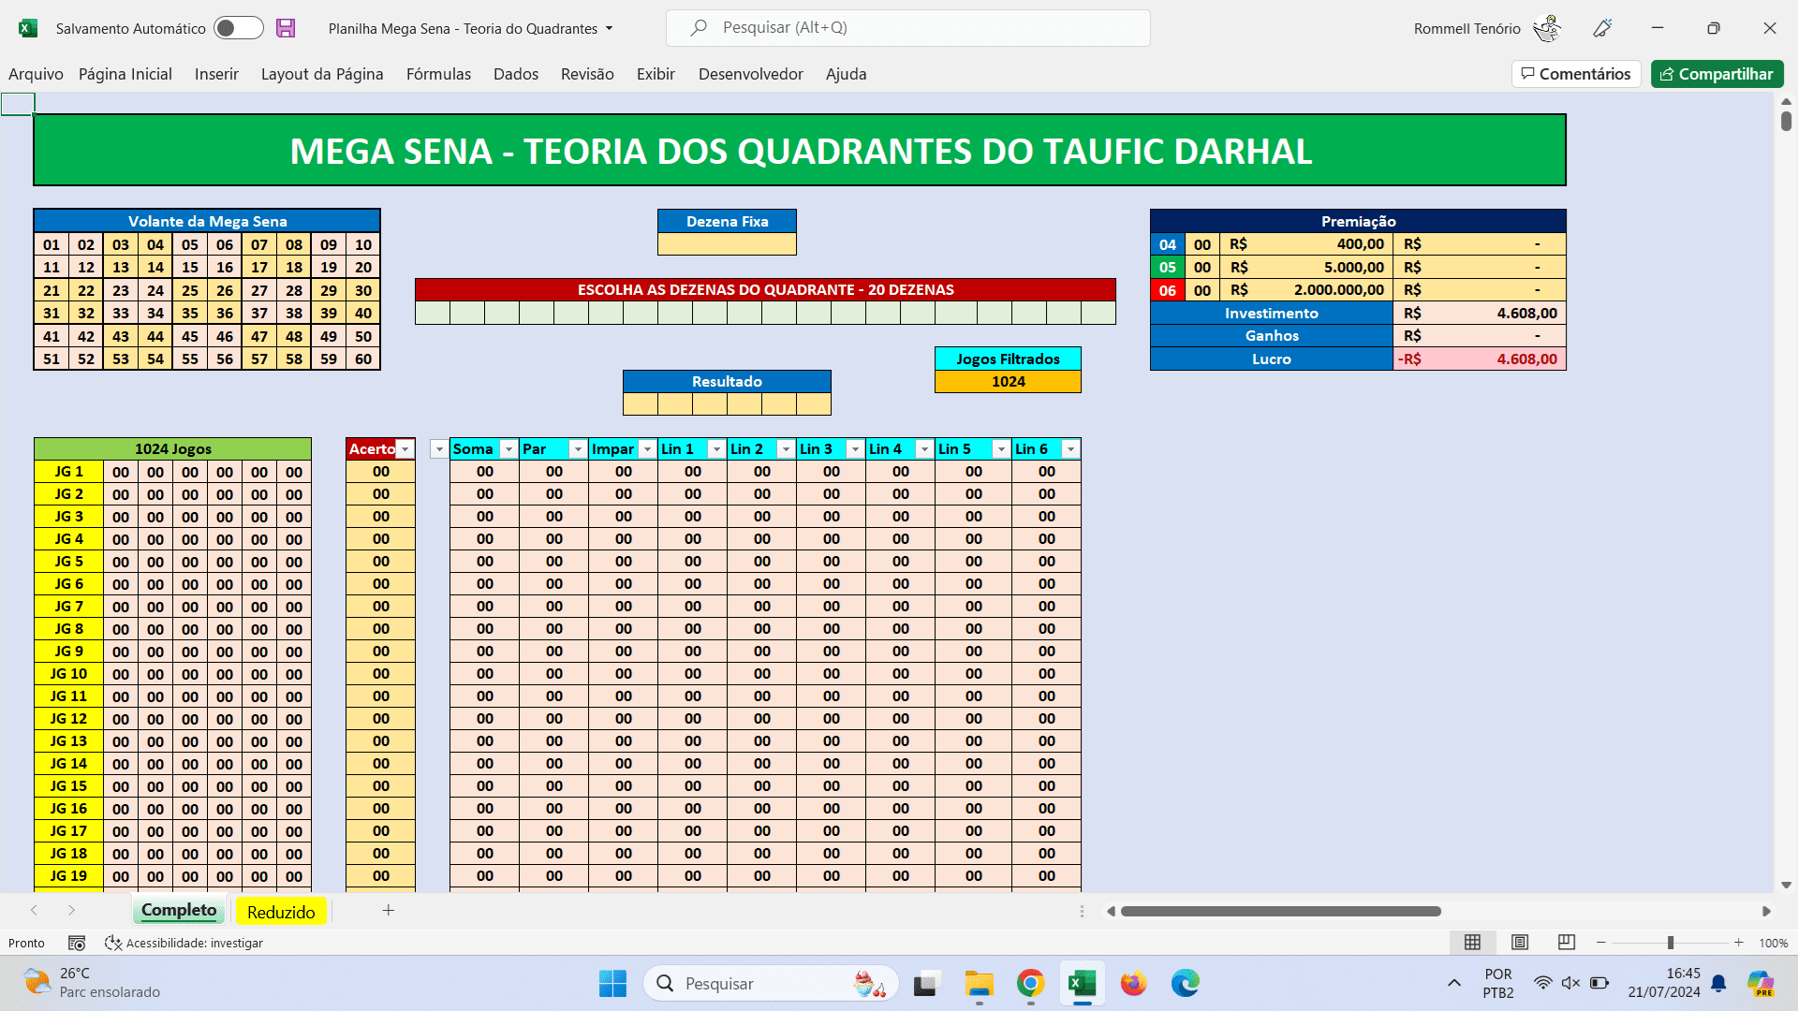Viewport: 1798px width, 1011px height.
Task: Show hidden tray icons chevron
Action: pyautogui.click(x=1453, y=983)
